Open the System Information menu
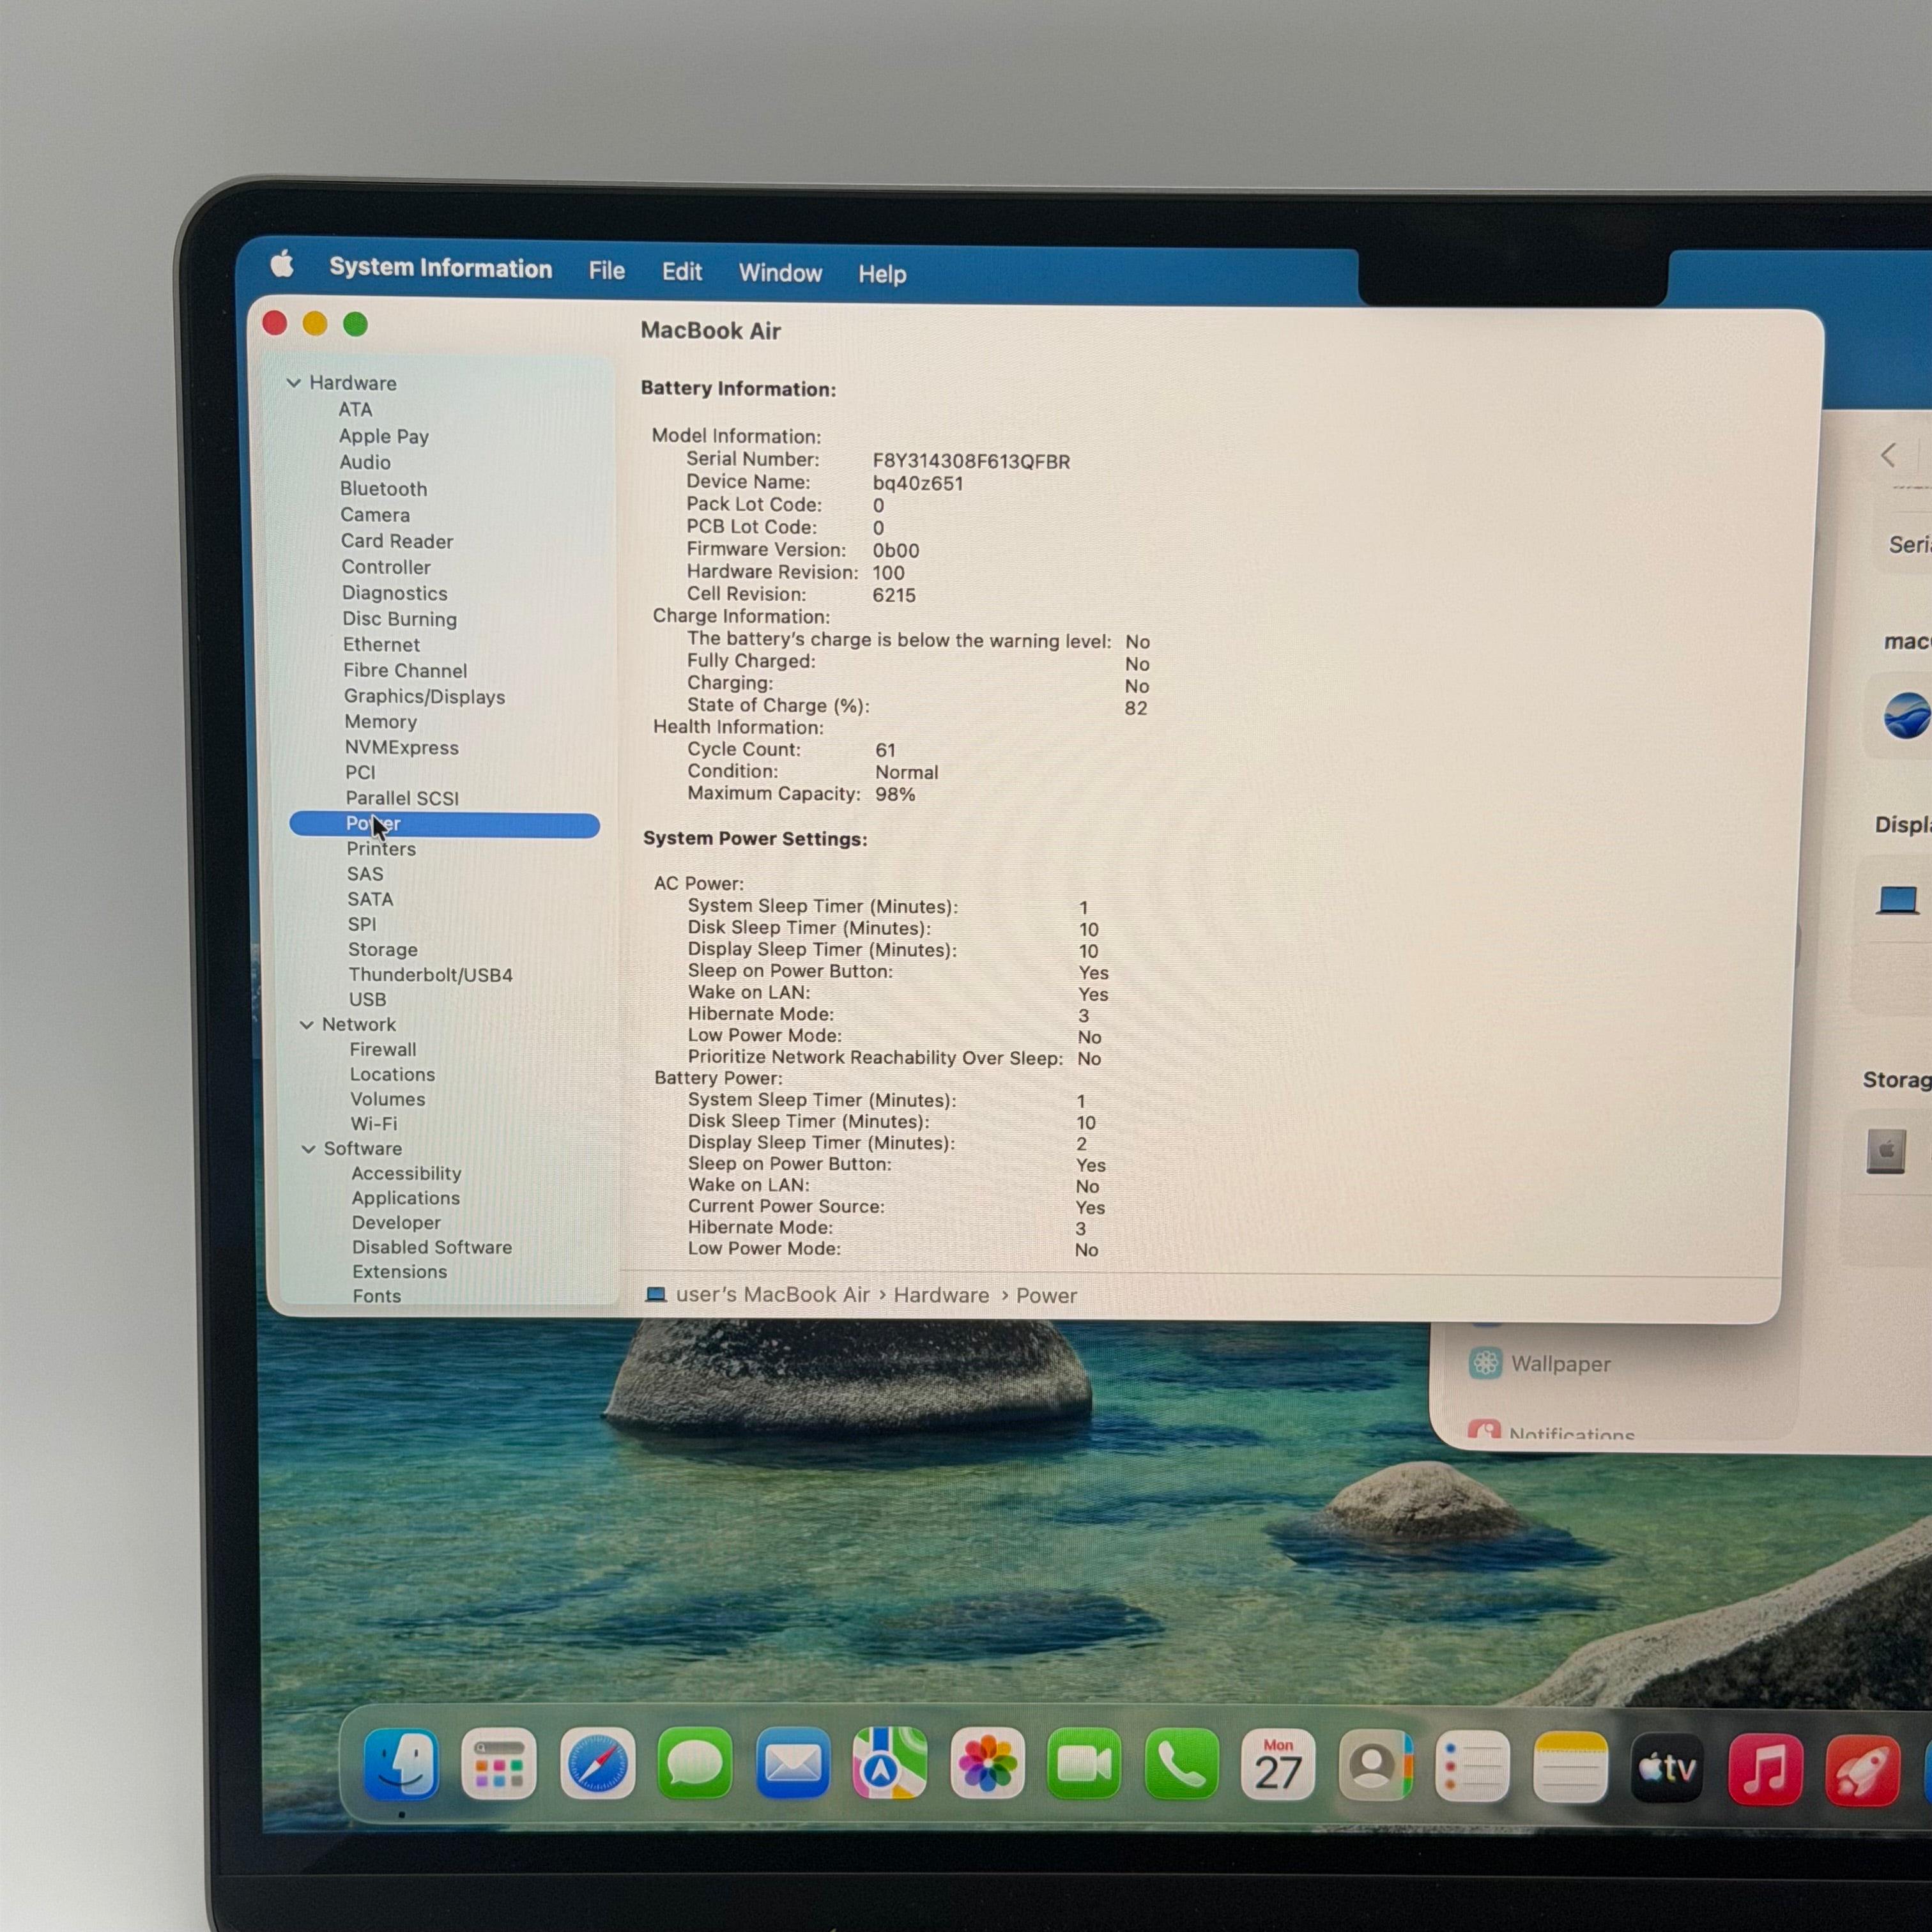The width and height of the screenshot is (1932, 1932). 440,268
